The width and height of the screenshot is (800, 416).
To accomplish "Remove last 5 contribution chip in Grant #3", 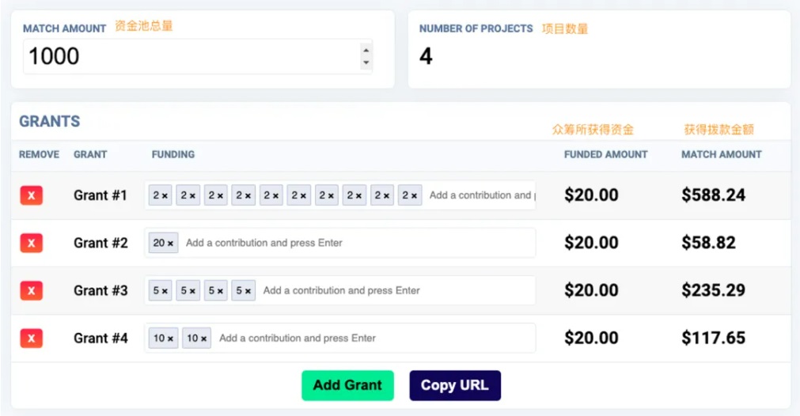I will tap(248, 291).
